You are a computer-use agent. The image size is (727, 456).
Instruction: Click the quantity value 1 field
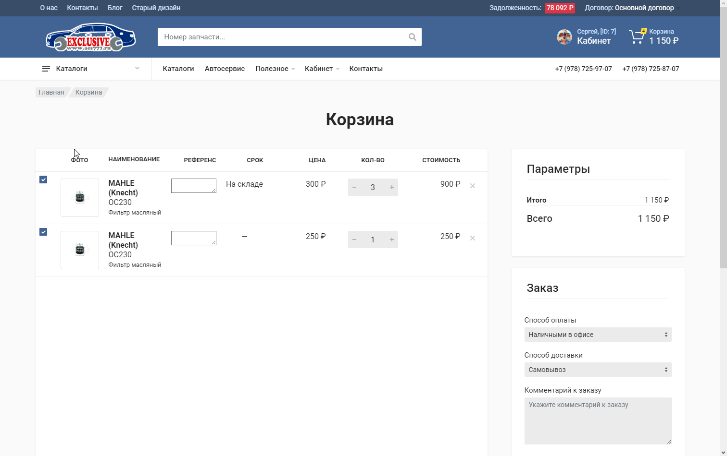click(x=373, y=240)
